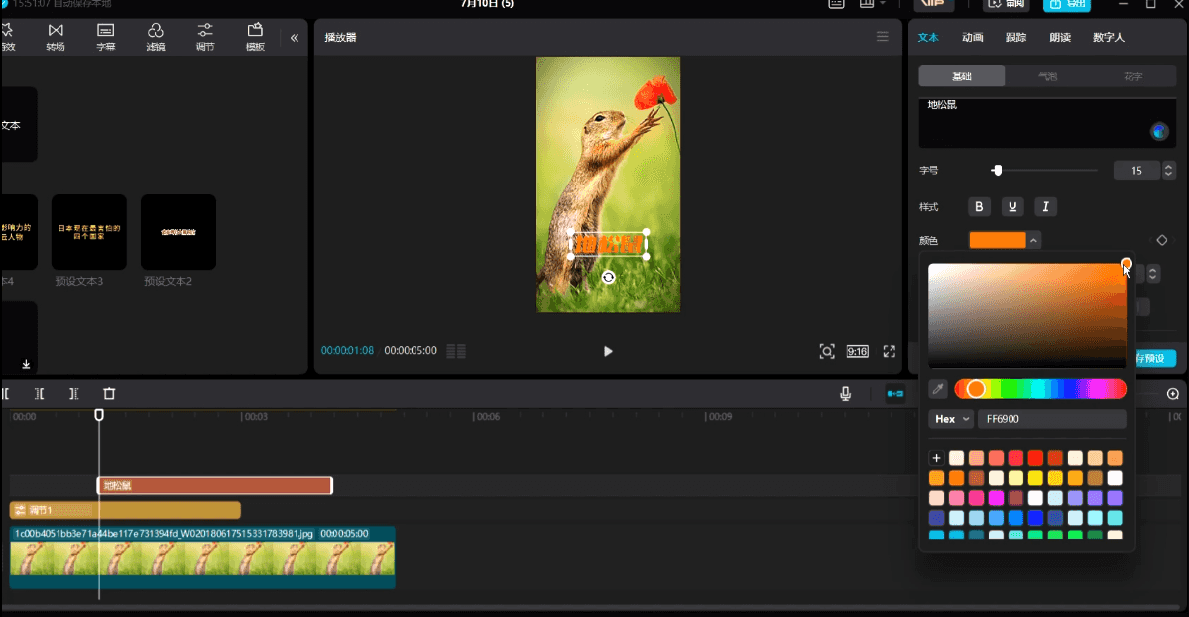Pick a color with the eyedropper tool
1189x617 pixels.
tap(938, 389)
